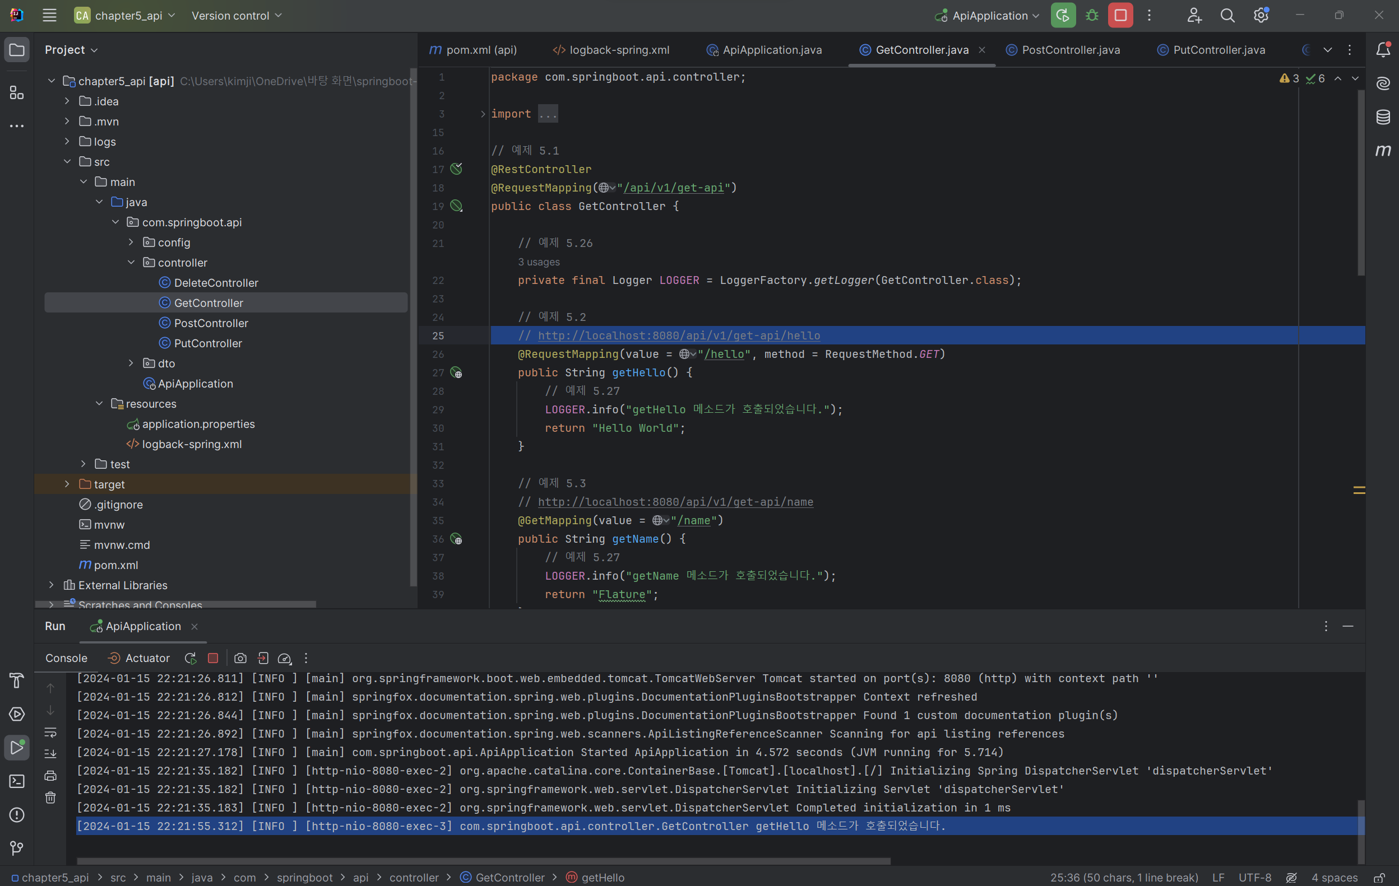
Task: Open the localhost get-api/name link in comment
Action: click(x=675, y=502)
